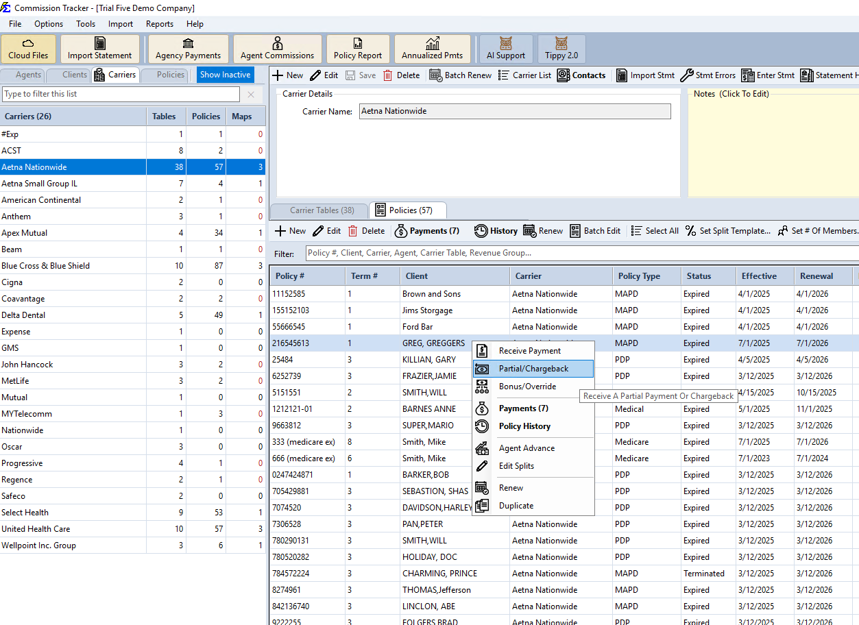Open Agency Payments
Screen dimensions: 859x625
point(189,49)
